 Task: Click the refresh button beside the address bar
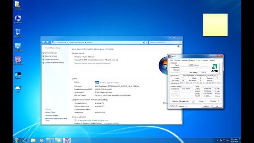click(146, 43)
